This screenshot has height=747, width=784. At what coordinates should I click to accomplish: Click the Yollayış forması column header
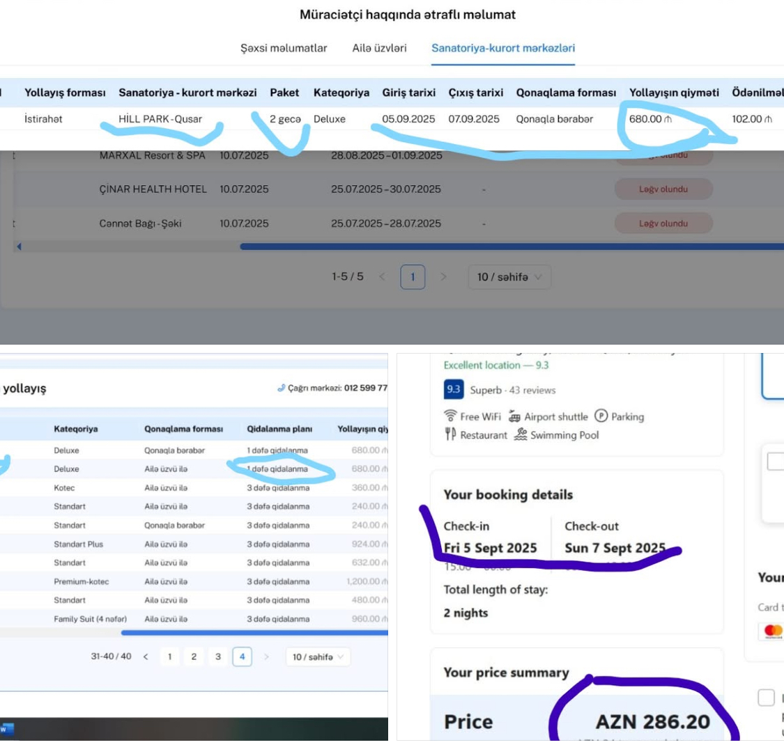[x=65, y=93]
